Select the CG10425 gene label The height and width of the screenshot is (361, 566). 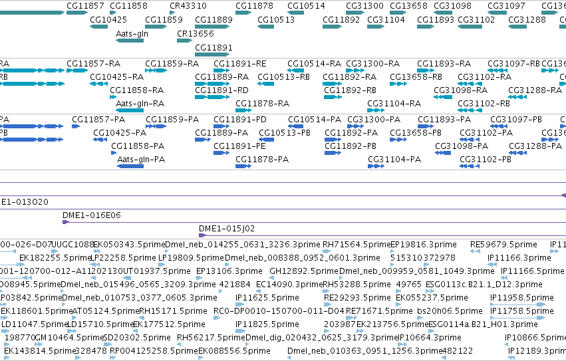(108, 19)
